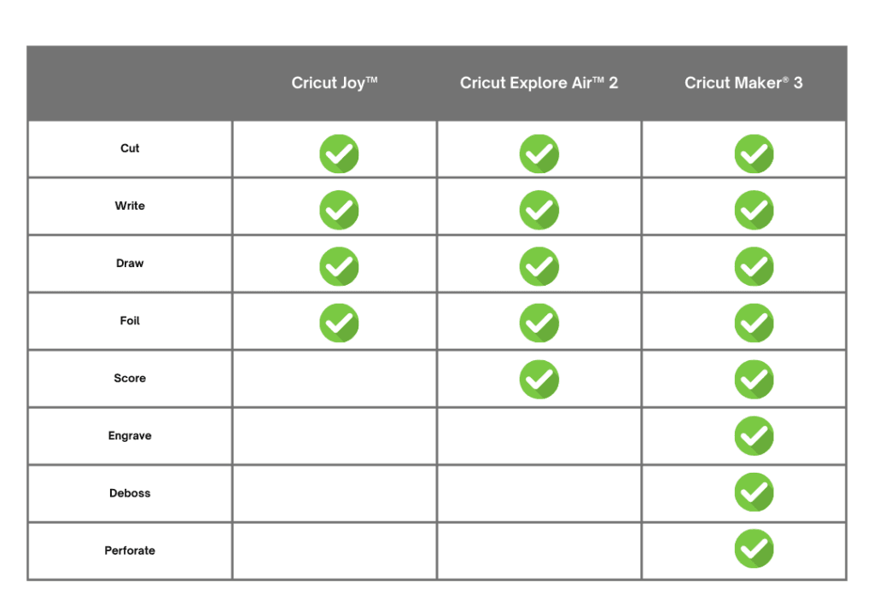The height and width of the screenshot is (599, 874).
Task: Click the Cricut Joy column header
Action: (x=335, y=83)
